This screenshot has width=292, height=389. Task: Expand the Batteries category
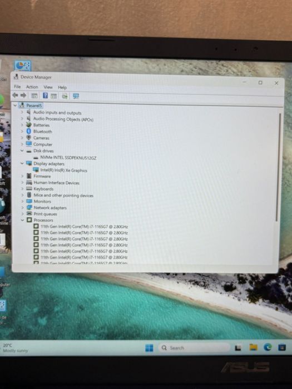pos(22,125)
